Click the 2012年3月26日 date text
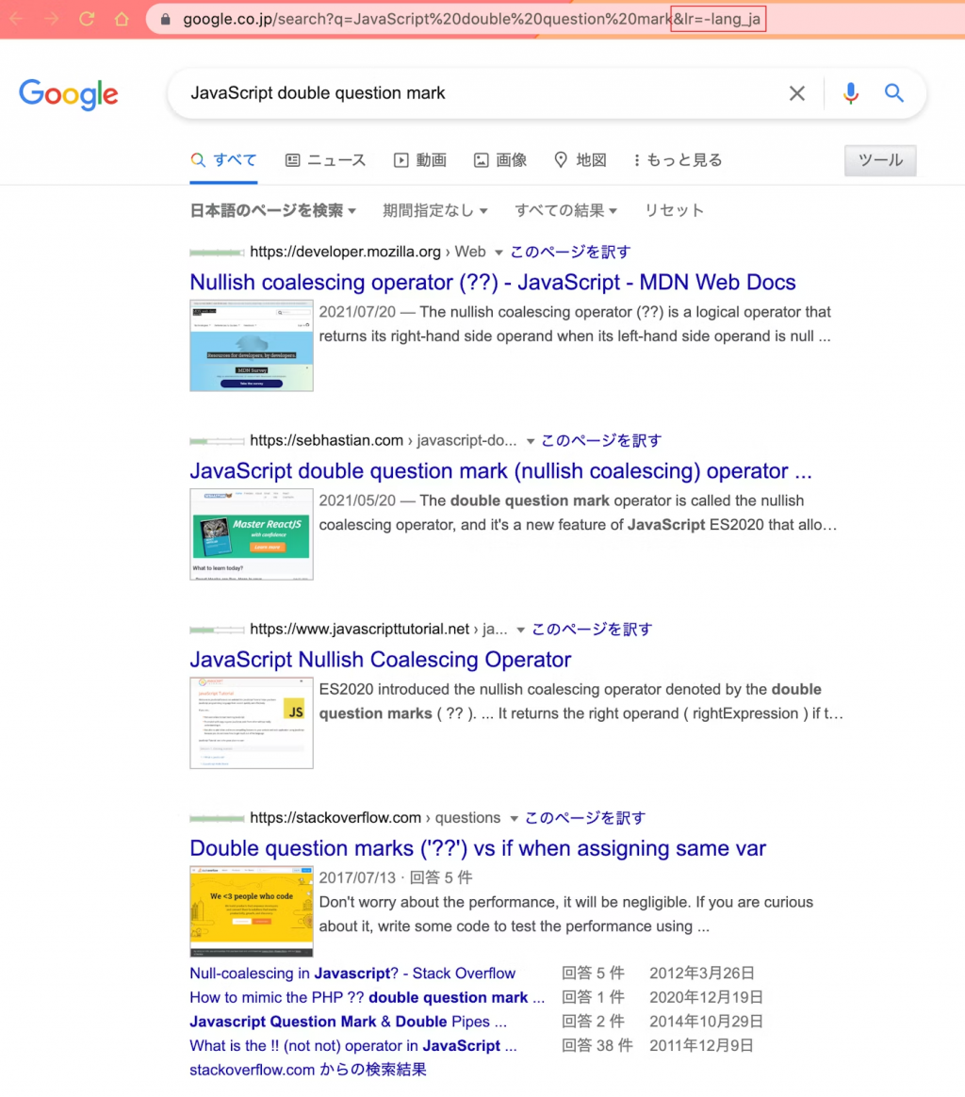 click(702, 974)
